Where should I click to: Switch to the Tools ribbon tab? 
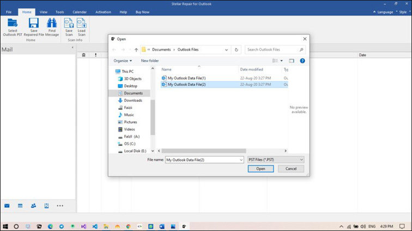point(59,12)
